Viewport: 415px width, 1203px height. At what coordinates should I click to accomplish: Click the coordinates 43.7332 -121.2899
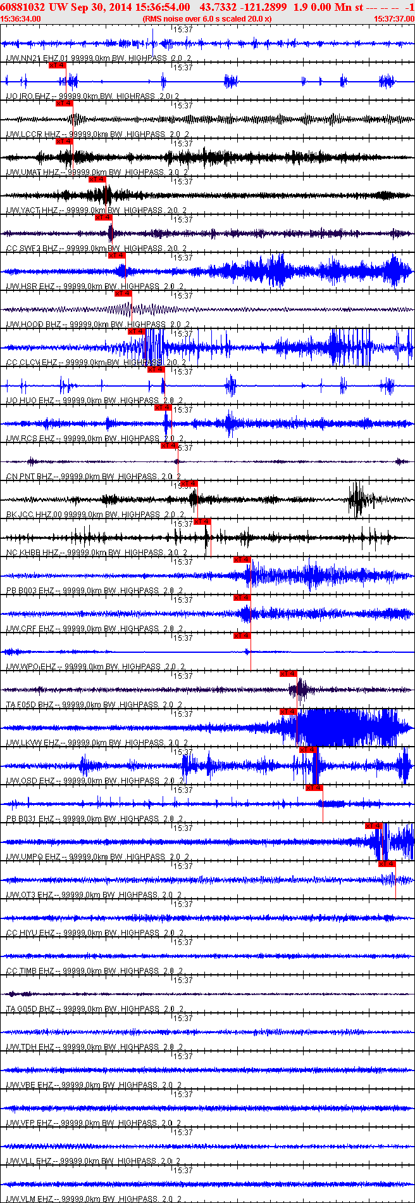tap(243, 7)
